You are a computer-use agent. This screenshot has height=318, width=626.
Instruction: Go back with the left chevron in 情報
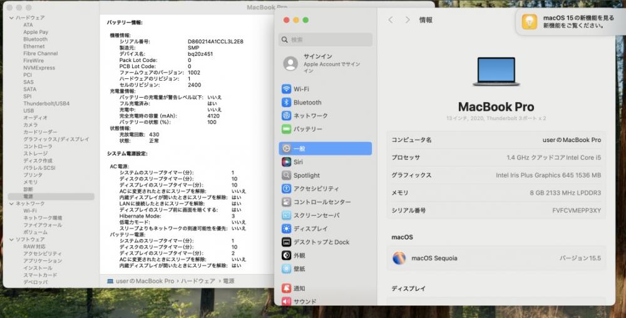391,20
